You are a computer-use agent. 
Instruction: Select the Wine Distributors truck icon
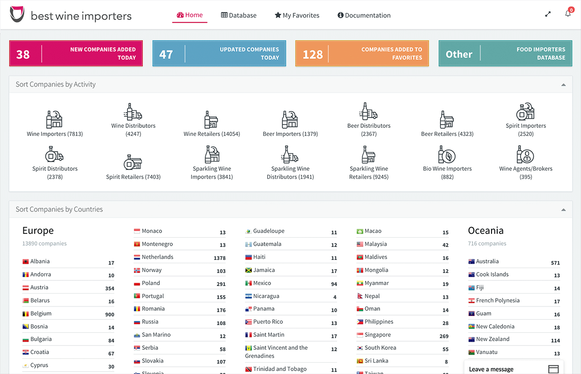click(133, 112)
